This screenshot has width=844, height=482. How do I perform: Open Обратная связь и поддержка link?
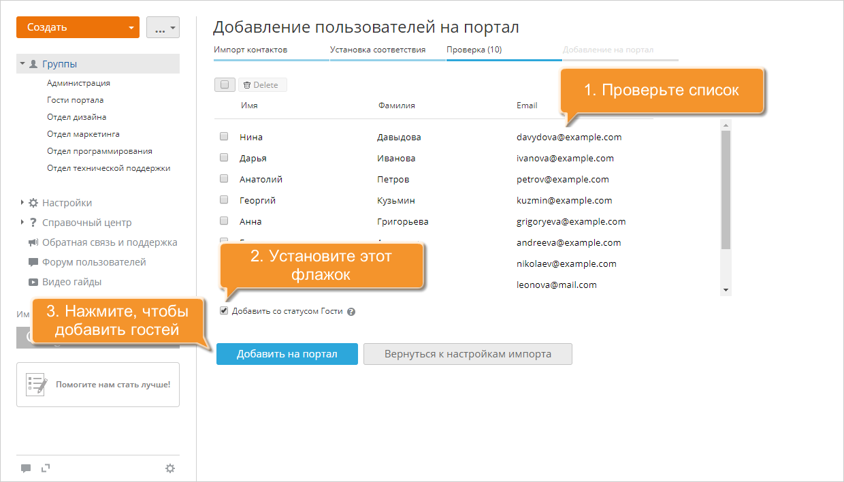110,242
